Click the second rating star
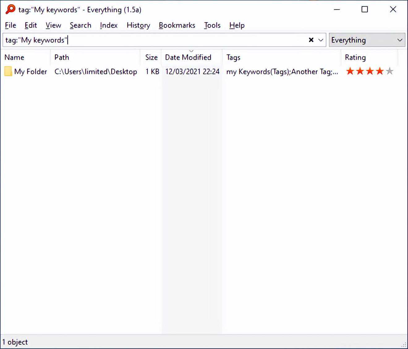This screenshot has height=349, width=408. [x=360, y=71]
